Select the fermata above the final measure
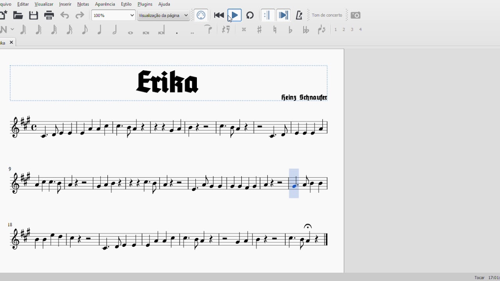The height and width of the screenshot is (281, 500). (x=308, y=226)
